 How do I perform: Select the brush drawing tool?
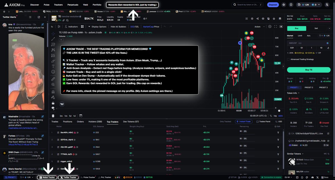(53, 61)
